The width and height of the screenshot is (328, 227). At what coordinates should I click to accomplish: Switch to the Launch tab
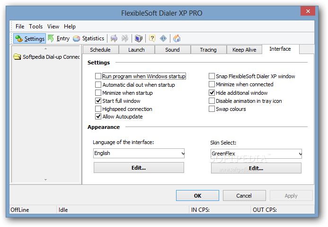click(x=136, y=50)
